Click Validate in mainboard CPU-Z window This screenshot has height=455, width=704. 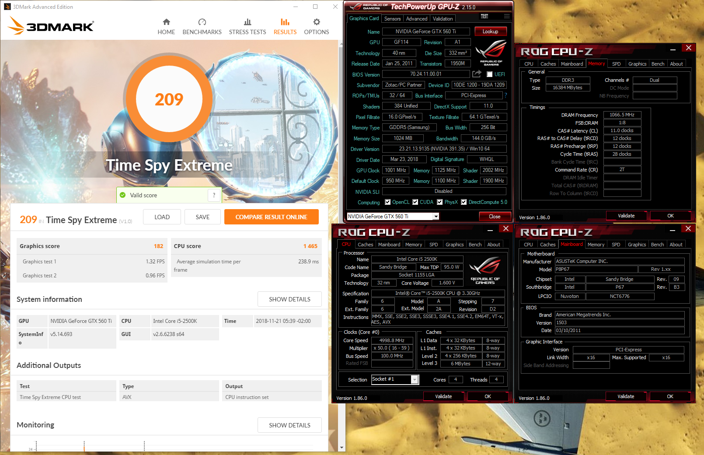(626, 396)
